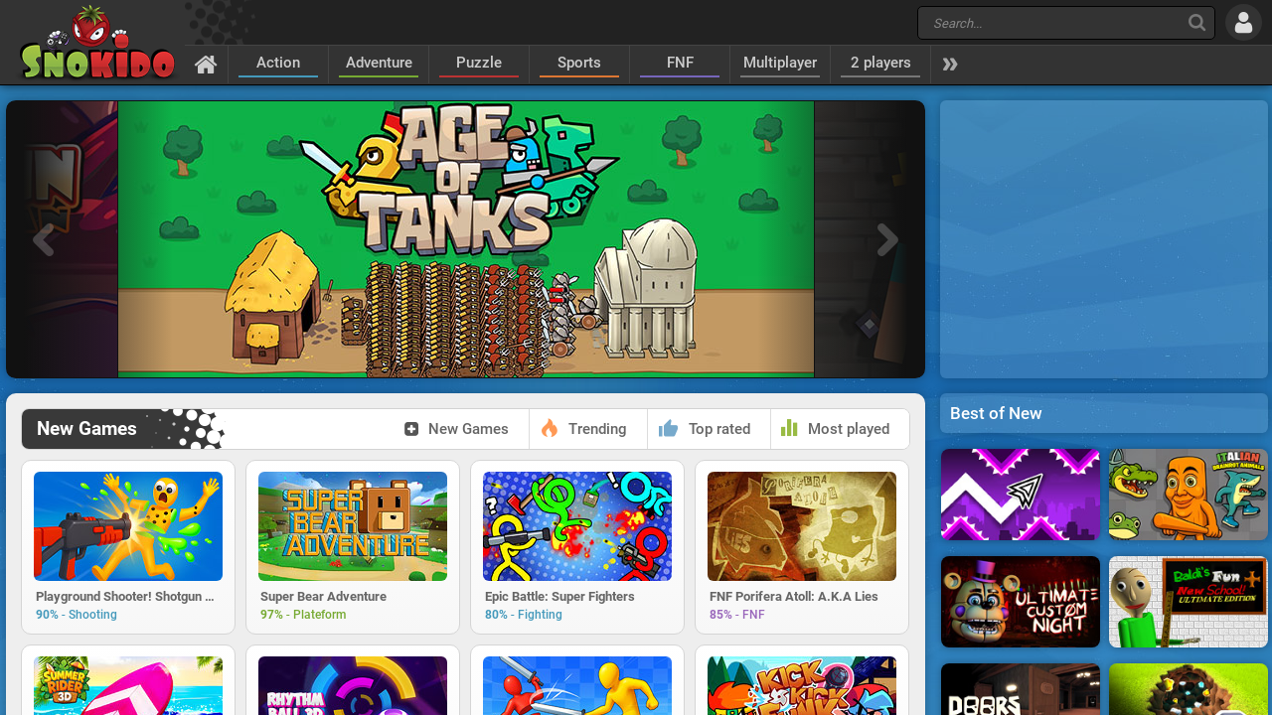Click the Super Bear Adventure title

click(323, 597)
